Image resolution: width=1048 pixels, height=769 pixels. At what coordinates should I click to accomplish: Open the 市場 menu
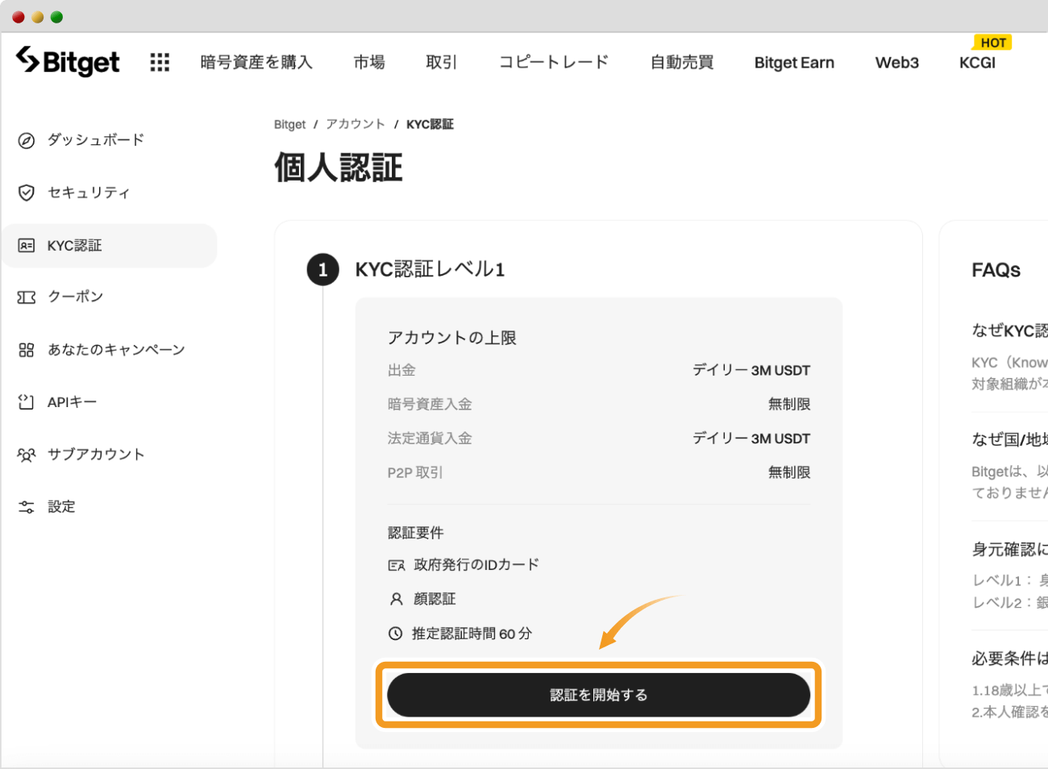pyautogui.click(x=369, y=62)
